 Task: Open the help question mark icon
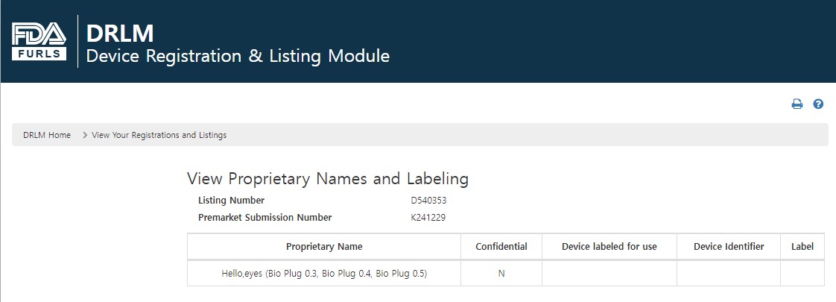click(x=818, y=104)
